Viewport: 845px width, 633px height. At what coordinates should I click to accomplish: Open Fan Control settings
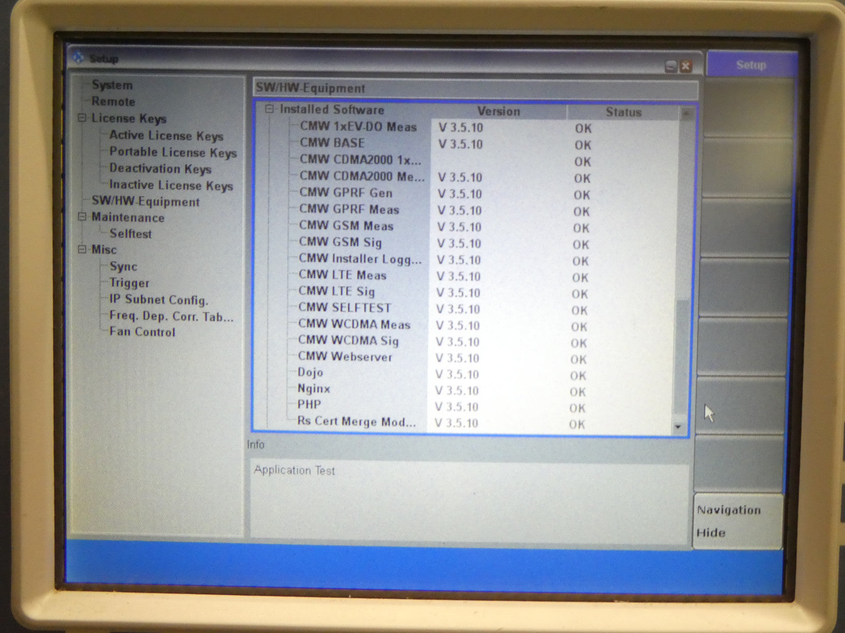click(x=142, y=332)
